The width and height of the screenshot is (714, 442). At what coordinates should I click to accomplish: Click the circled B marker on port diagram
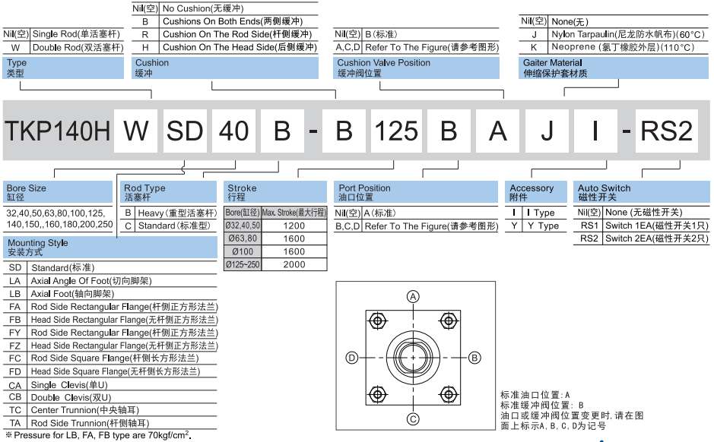[474, 357]
